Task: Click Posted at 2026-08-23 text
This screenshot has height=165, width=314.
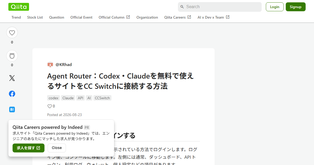Action: point(64,115)
